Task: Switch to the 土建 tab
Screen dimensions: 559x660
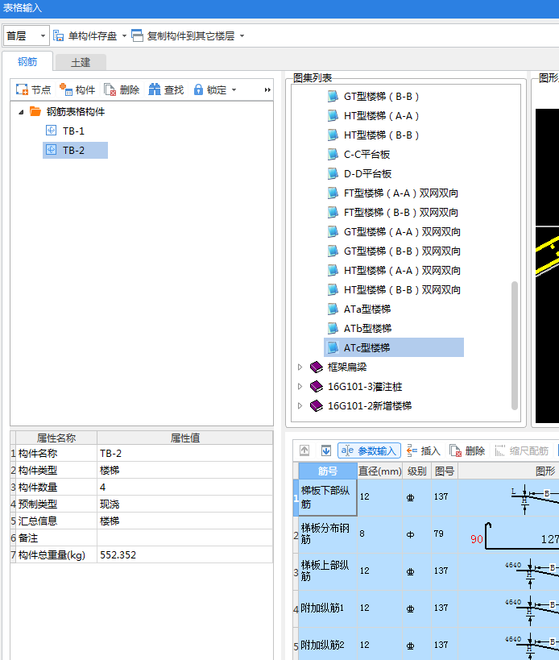Action: pos(81,63)
